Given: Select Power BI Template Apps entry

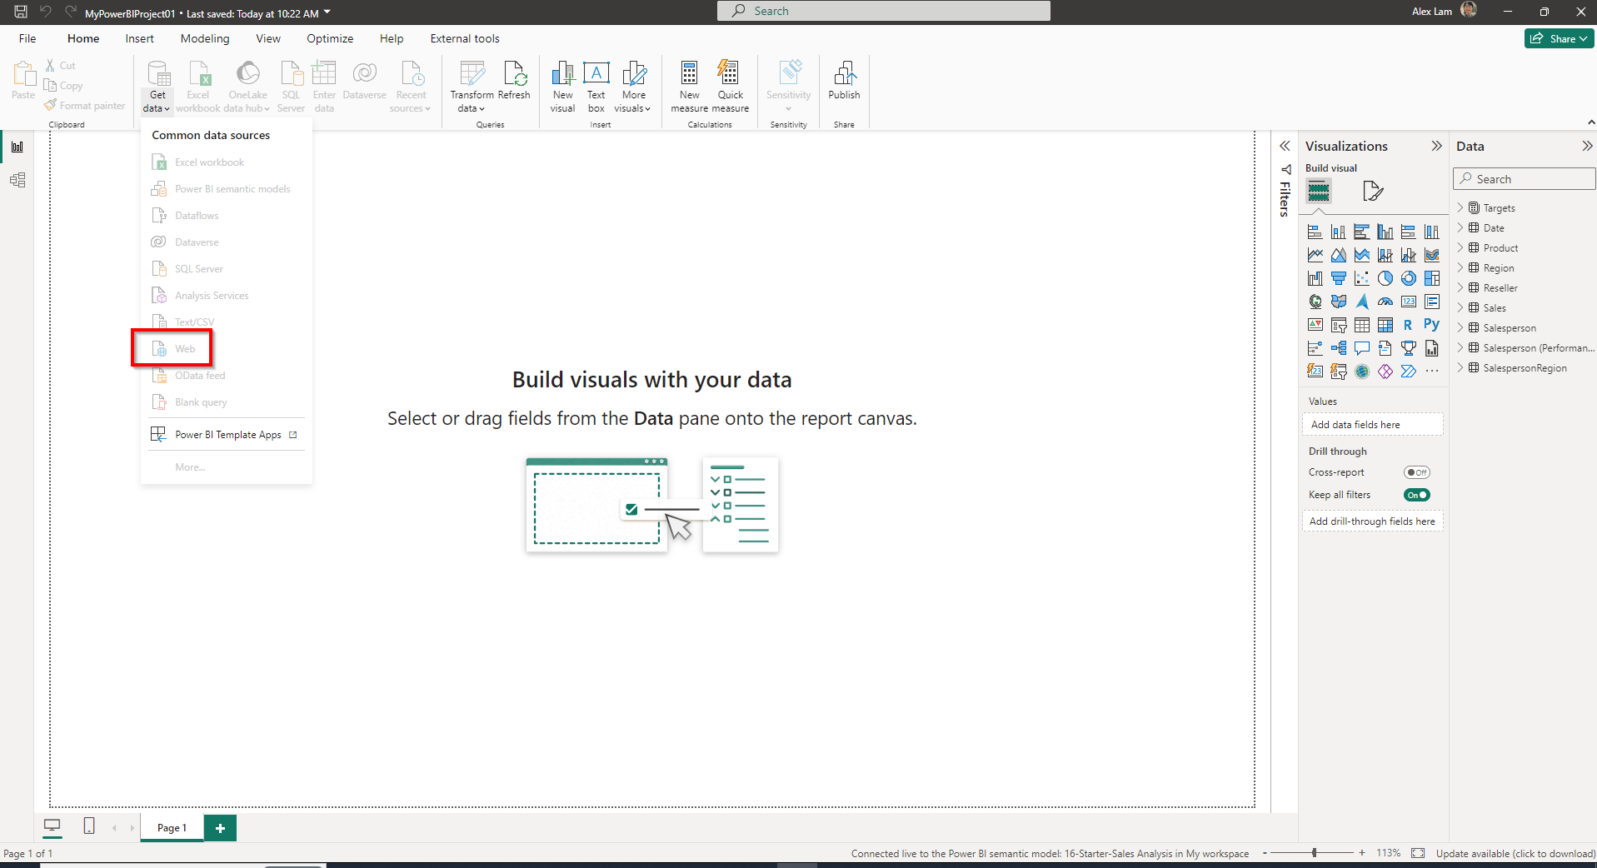Looking at the screenshot, I should 227,435.
